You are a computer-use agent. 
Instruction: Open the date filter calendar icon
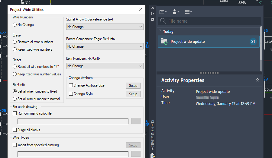click(163, 12)
